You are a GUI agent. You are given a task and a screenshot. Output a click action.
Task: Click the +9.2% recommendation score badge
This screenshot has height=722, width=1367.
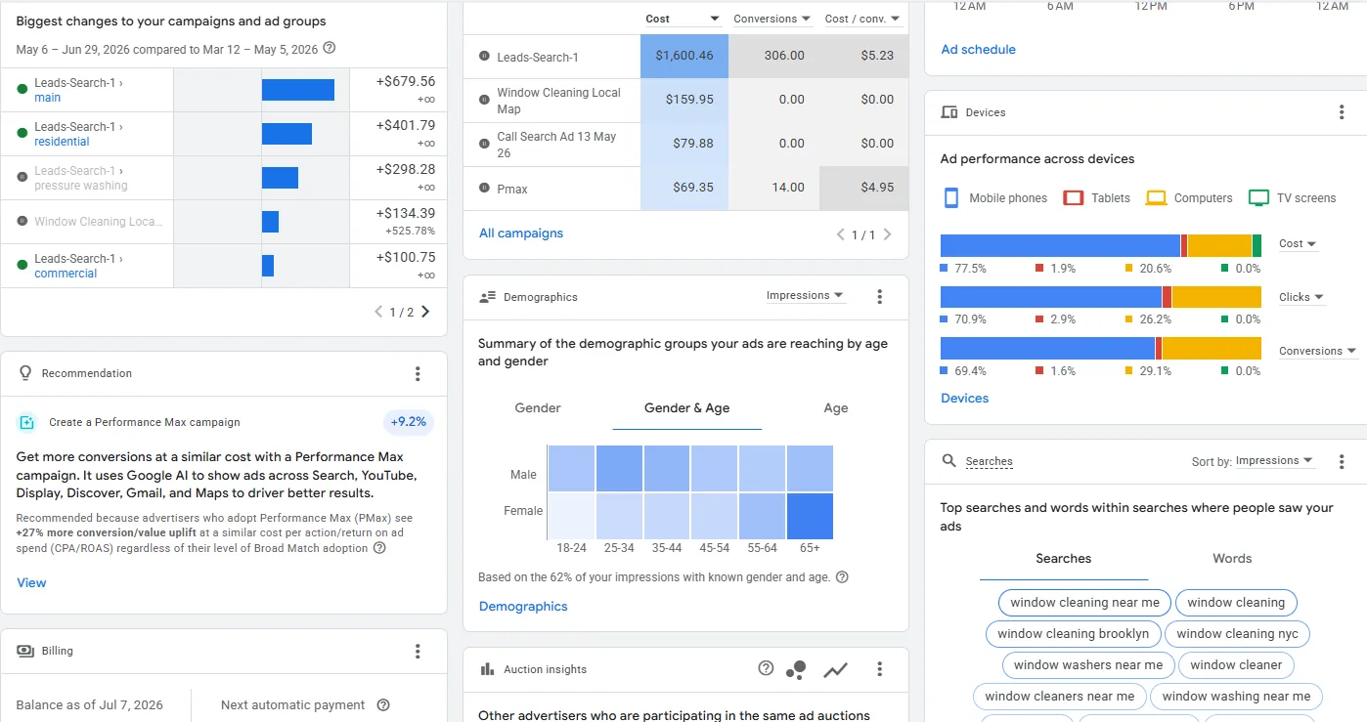(x=409, y=422)
